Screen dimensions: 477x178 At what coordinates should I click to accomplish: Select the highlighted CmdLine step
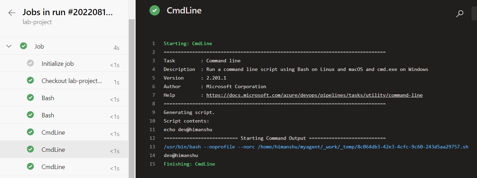(64, 149)
